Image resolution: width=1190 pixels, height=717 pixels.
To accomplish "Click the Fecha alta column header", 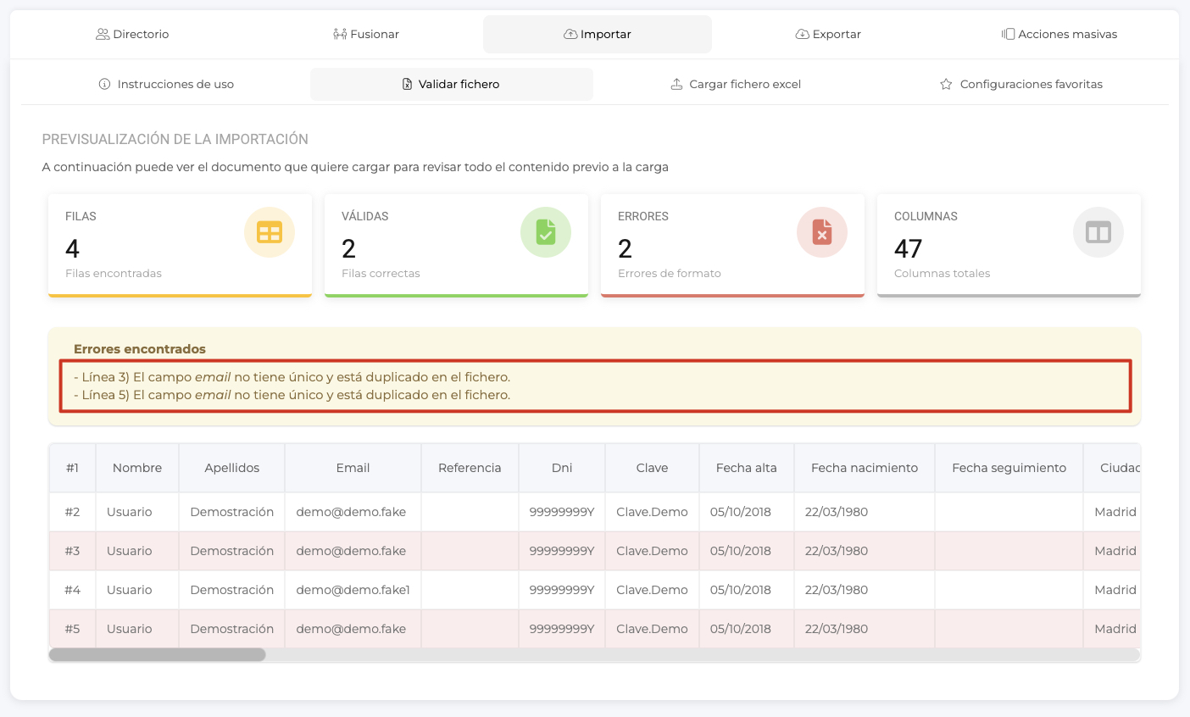I will tap(747, 468).
